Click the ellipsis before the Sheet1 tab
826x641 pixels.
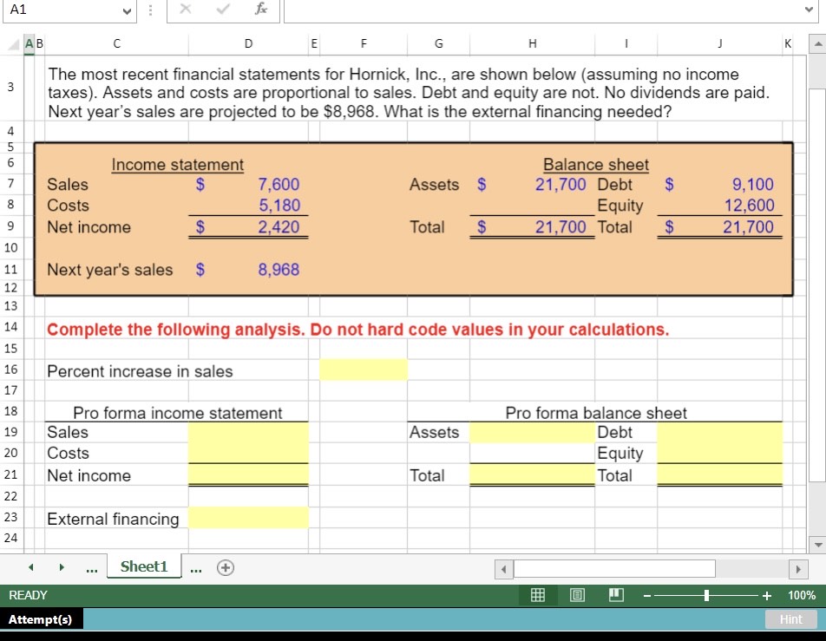[x=91, y=568]
